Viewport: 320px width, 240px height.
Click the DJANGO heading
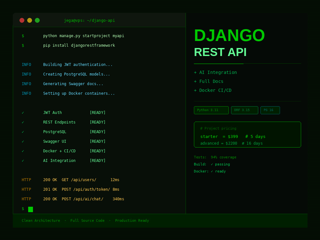[x=229, y=36]
